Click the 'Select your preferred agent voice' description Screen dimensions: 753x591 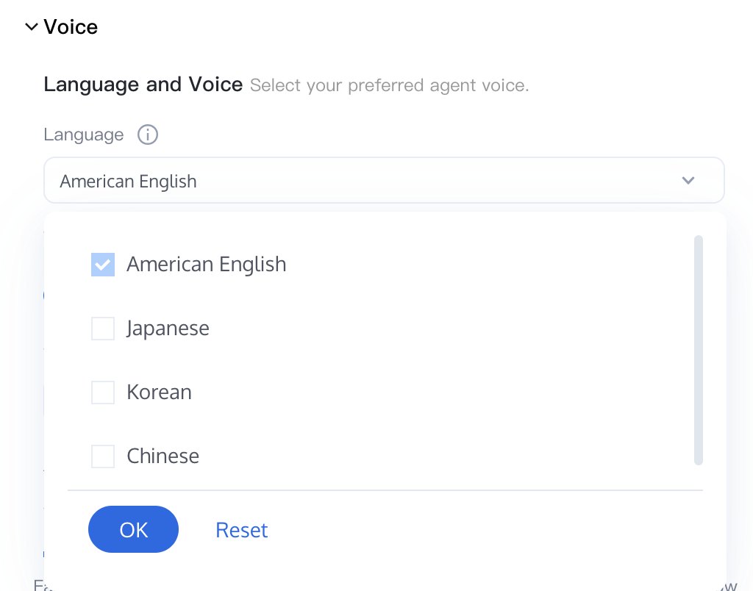[x=390, y=85]
